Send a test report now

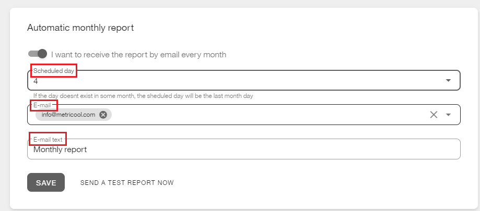127,183
